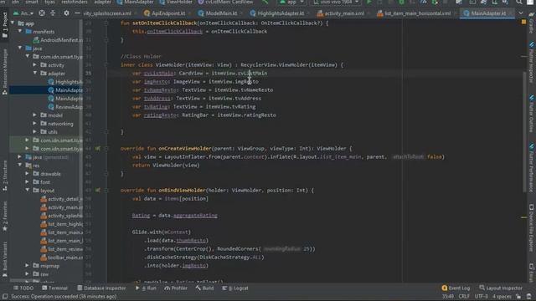This screenshot has width=536, height=301.
Task: Open list_item_review layout file
Action: [61, 249]
